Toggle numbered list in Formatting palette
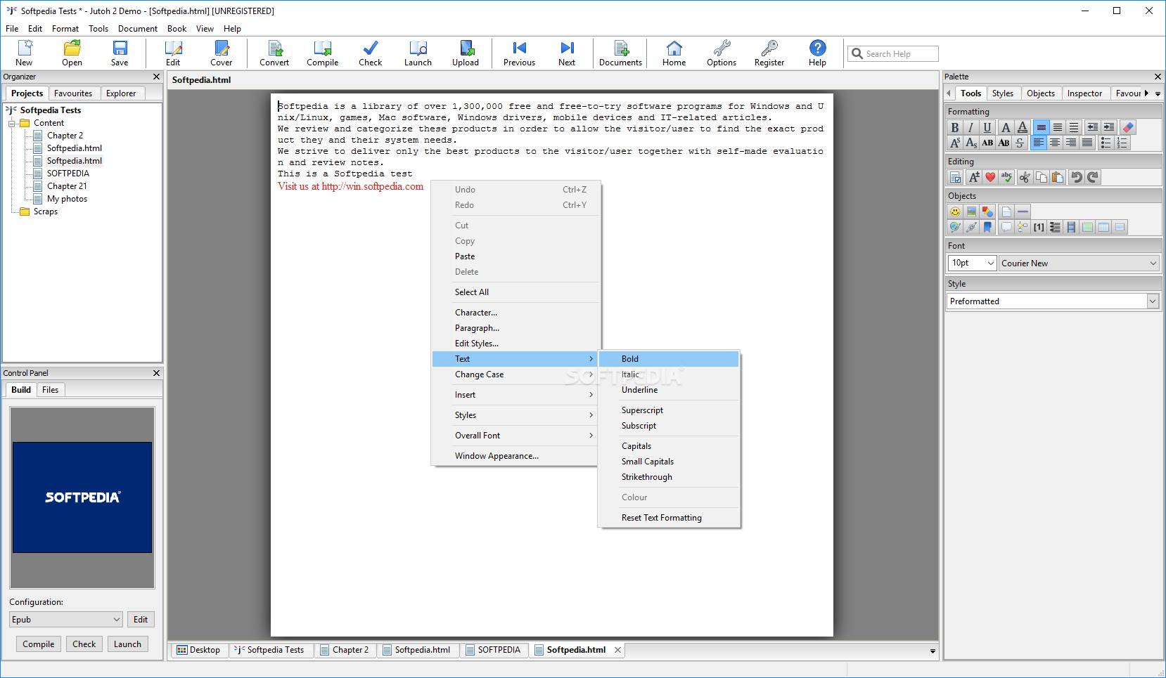Image resolution: width=1166 pixels, height=678 pixels. 1122,143
